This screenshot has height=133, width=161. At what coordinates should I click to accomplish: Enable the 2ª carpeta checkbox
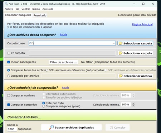9,53
